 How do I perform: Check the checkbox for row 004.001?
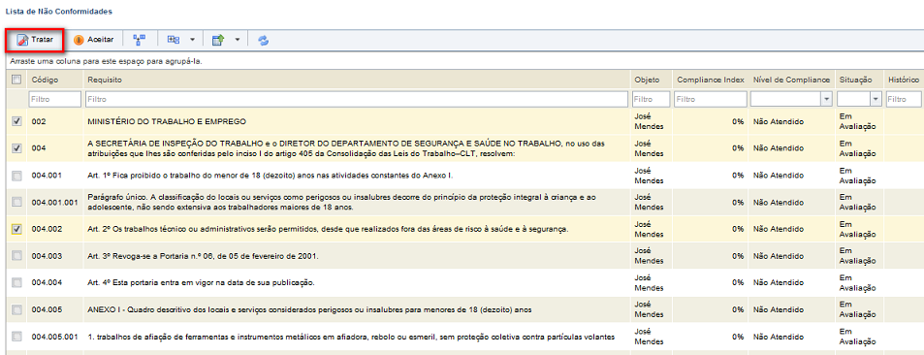[16, 176]
